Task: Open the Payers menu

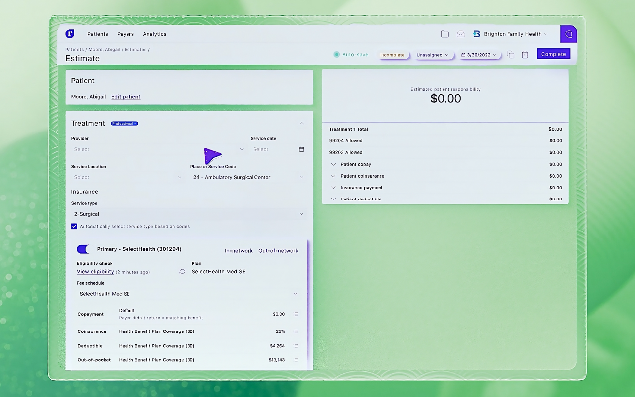Action: (126, 34)
